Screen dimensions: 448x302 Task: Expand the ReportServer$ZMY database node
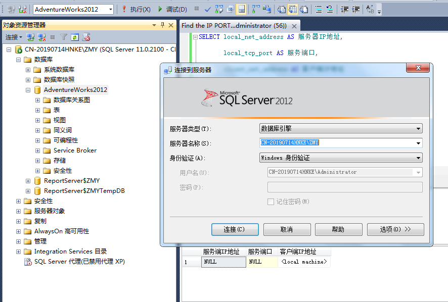pyautogui.click(x=28, y=181)
